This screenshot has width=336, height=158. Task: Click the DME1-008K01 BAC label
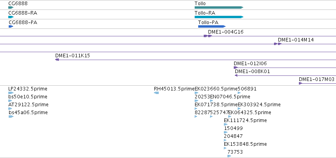point(252,71)
